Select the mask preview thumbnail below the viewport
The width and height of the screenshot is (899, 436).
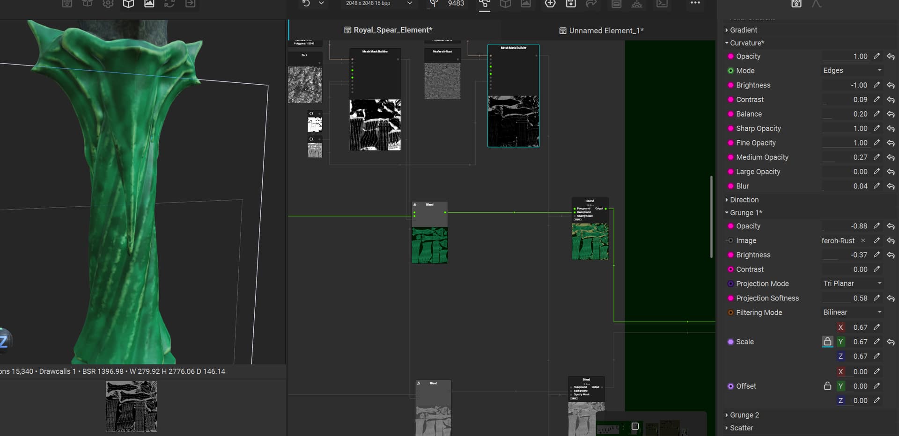131,406
